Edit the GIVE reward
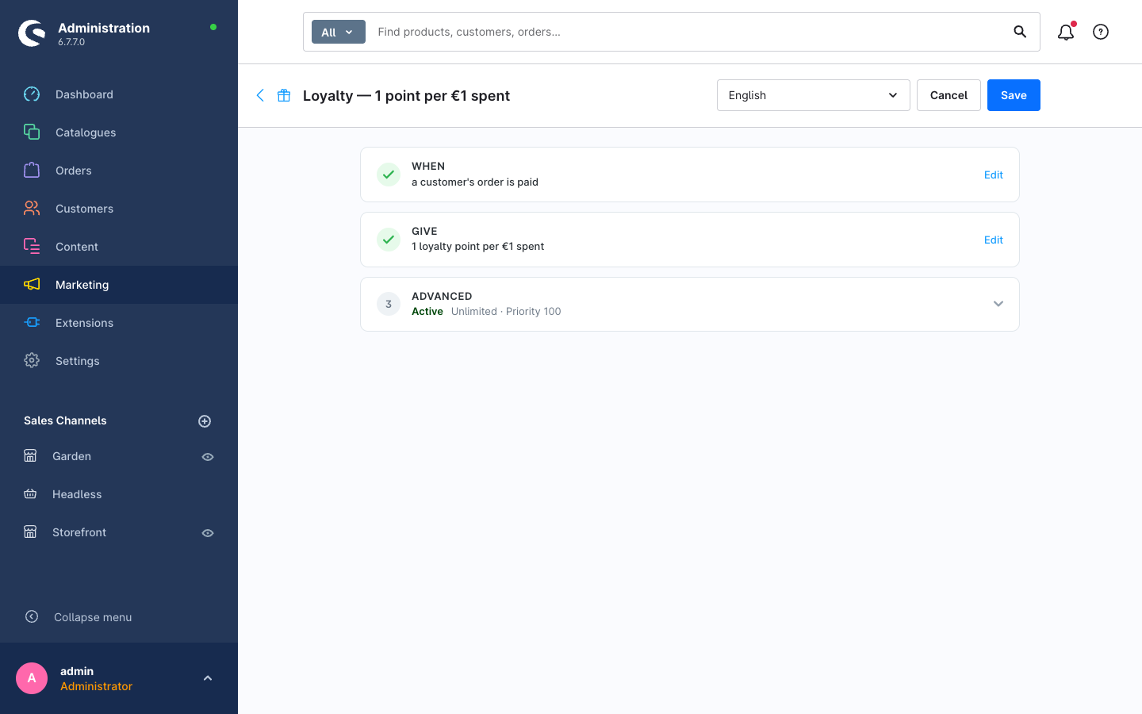The width and height of the screenshot is (1142, 714). point(994,240)
